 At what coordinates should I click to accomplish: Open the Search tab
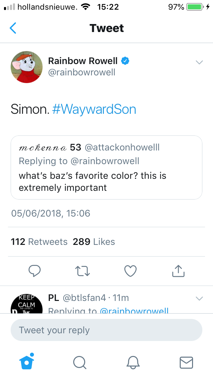[x=80, y=362]
